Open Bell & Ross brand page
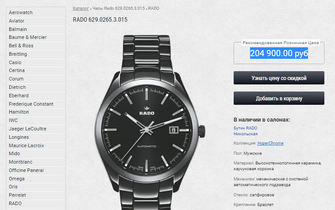335x210 pixels. coord(21,46)
